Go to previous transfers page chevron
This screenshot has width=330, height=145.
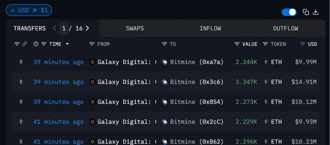coord(55,28)
